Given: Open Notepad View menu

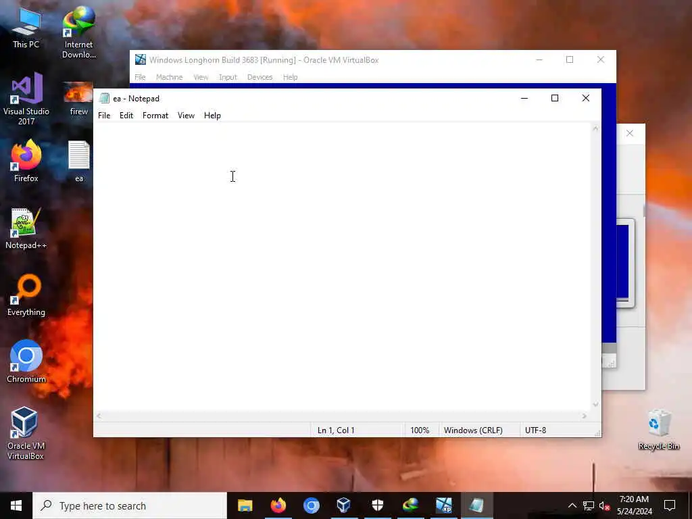Looking at the screenshot, I should [186, 116].
